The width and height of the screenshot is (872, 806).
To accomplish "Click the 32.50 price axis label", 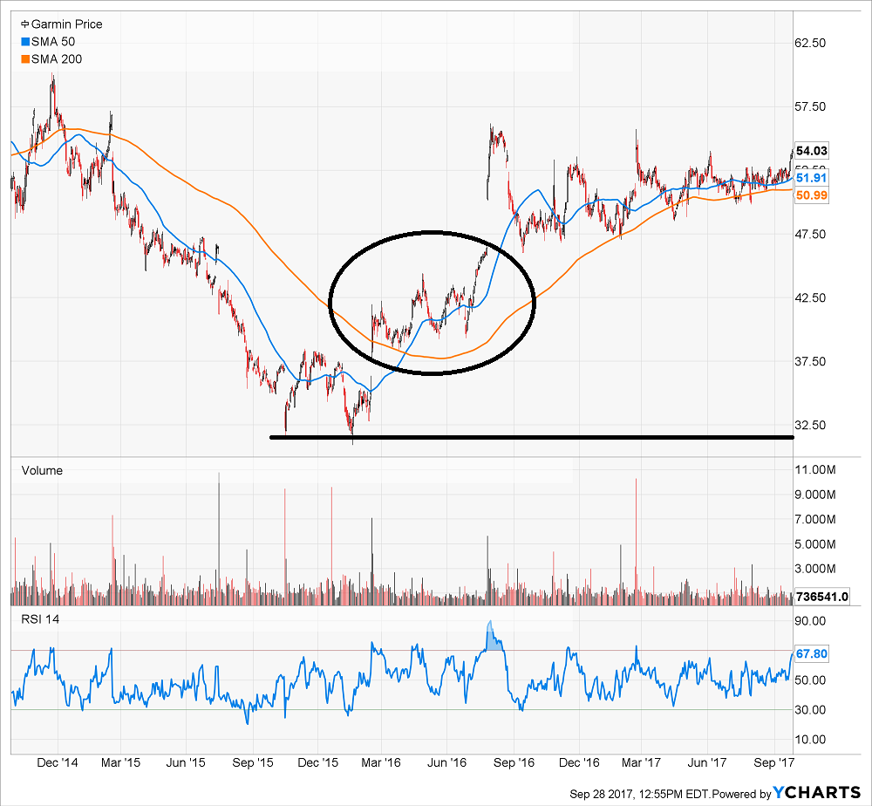I will [x=810, y=425].
